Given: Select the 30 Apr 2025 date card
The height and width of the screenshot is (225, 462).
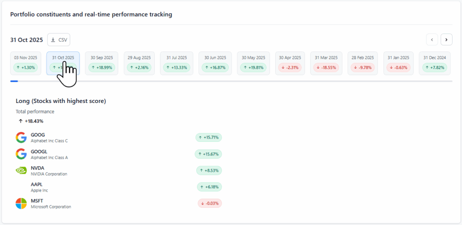Looking at the screenshot, I should point(290,63).
